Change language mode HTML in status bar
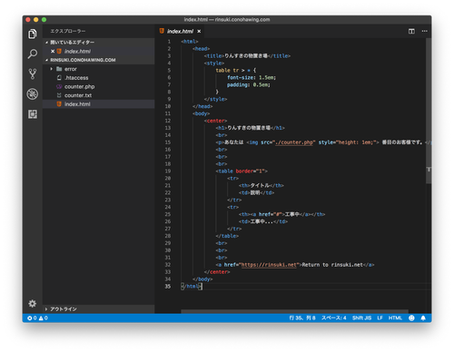454x352 pixels. tap(395, 318)
